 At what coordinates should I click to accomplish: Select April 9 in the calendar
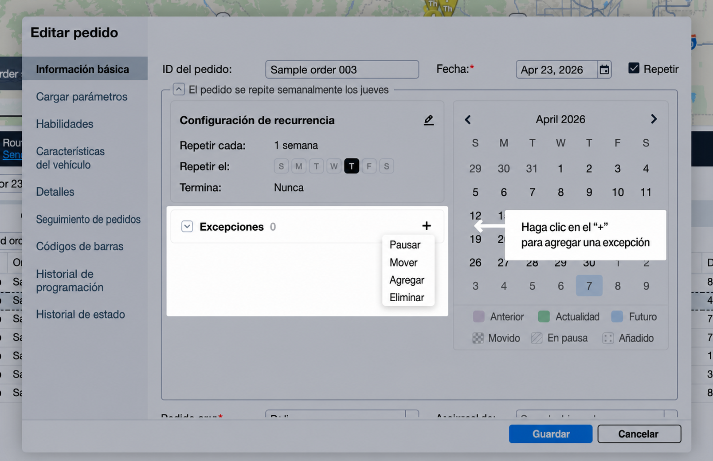pos(589,192)
